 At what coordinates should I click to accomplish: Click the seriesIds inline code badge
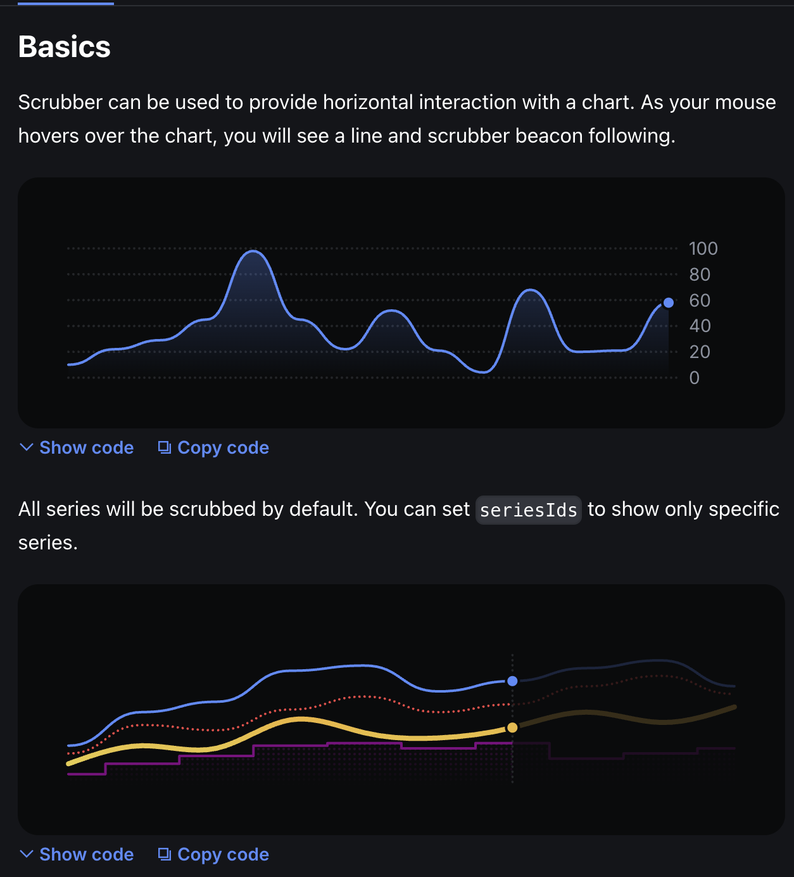coord(528,509)
